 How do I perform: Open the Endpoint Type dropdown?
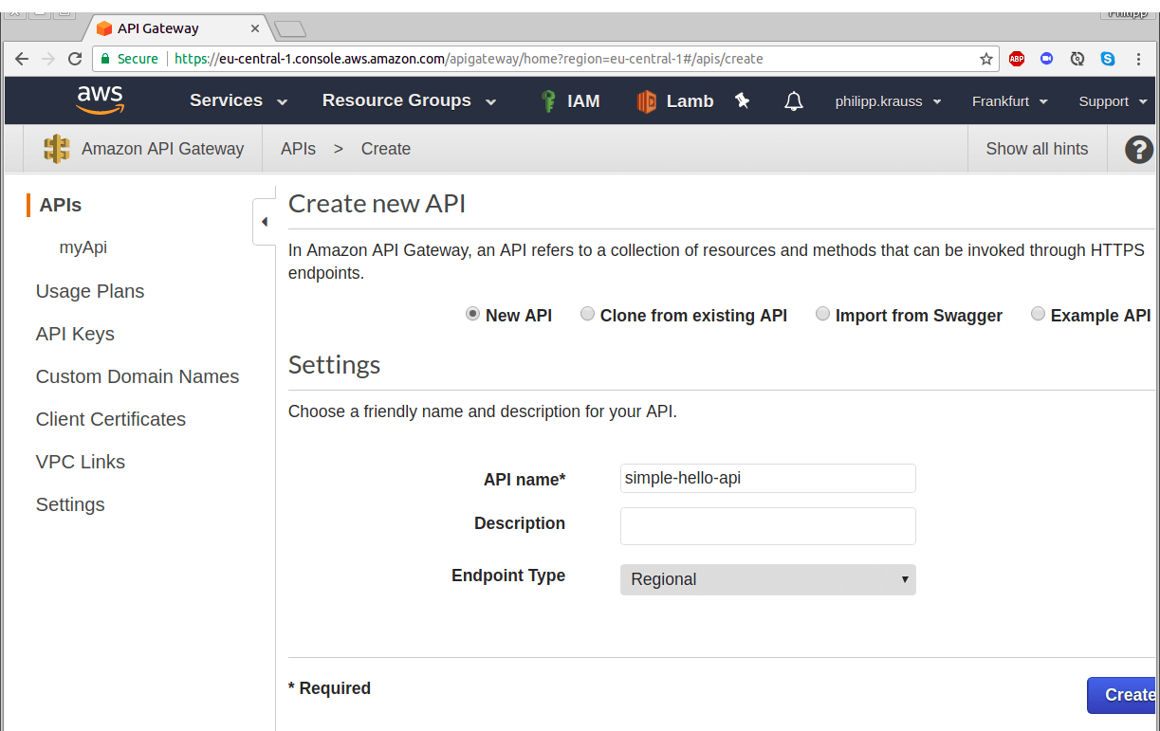tap(767, 579)
